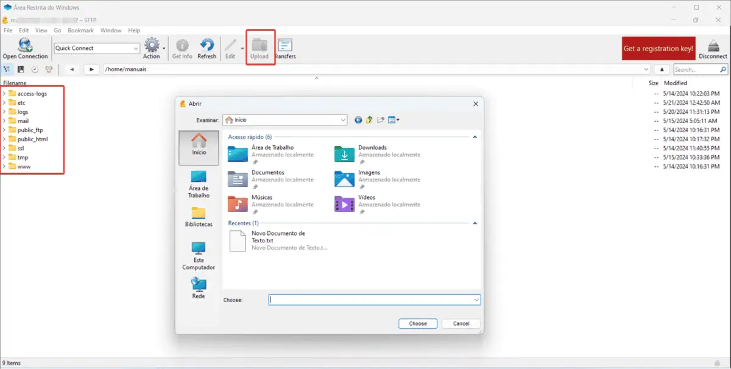Show the bookmarks view icon

tap(21, 69)
